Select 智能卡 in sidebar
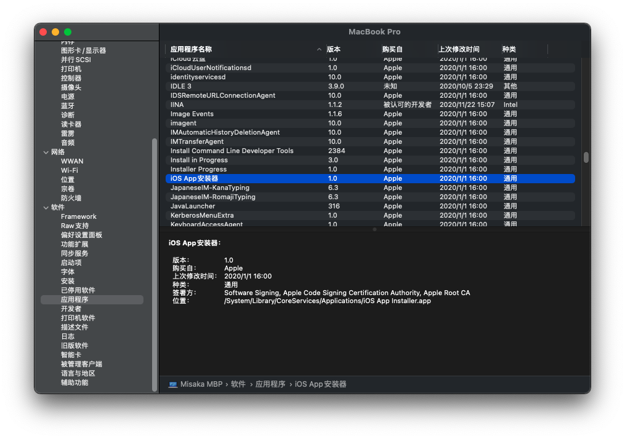The width and height of the screenshot is (625, 439). pyautogui.click(x=71, y=355)
